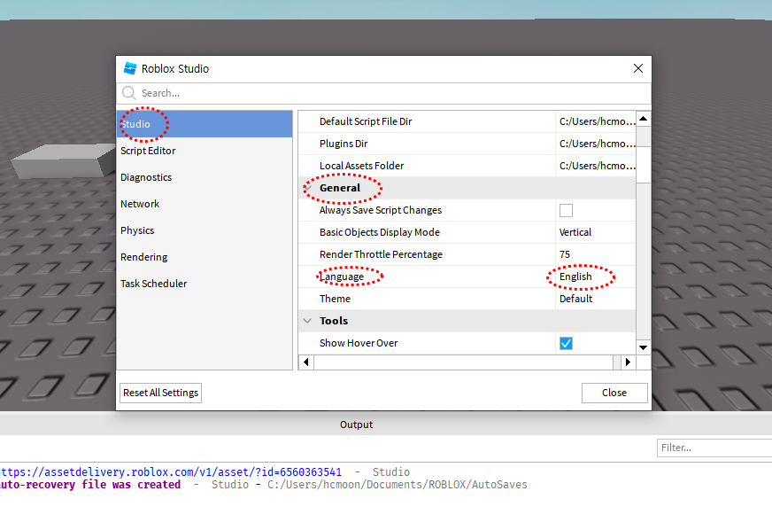Select the Studio settings category
The image size is (772, 522).
point(205,124)
